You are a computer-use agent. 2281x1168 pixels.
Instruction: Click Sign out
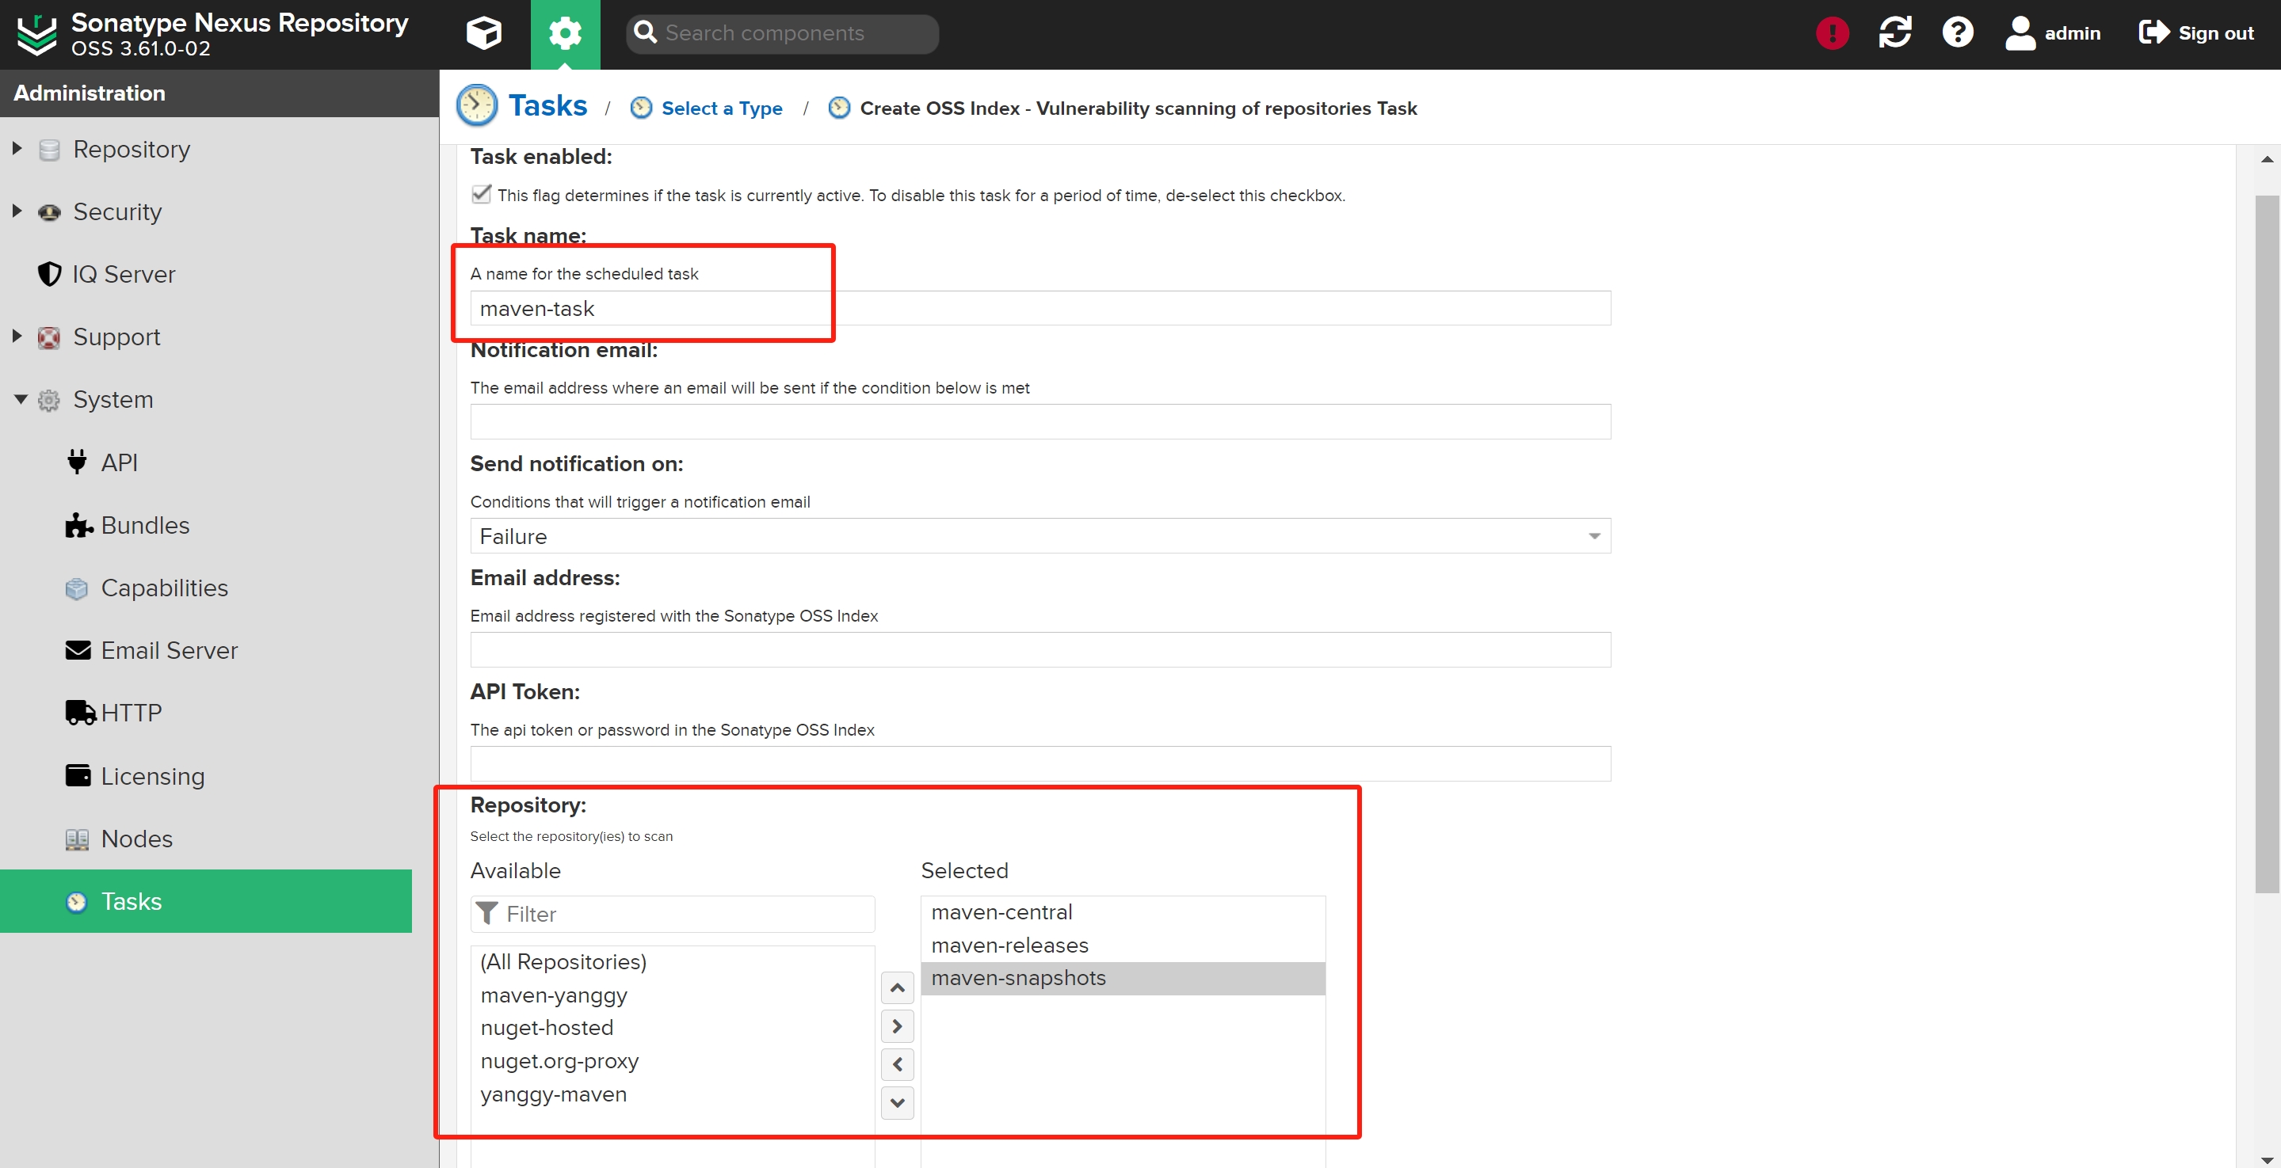tap(2197, 33)
